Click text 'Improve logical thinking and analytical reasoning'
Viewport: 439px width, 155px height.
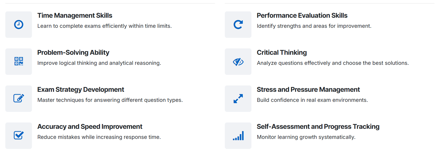pos(99,63)
